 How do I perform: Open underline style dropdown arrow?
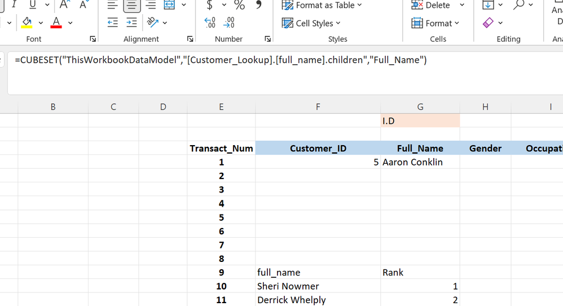point(47,5)
